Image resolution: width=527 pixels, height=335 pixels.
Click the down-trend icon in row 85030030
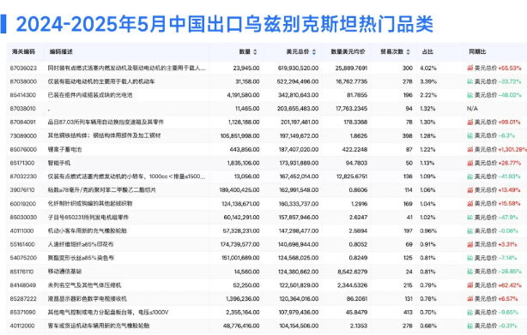[469, 218]
